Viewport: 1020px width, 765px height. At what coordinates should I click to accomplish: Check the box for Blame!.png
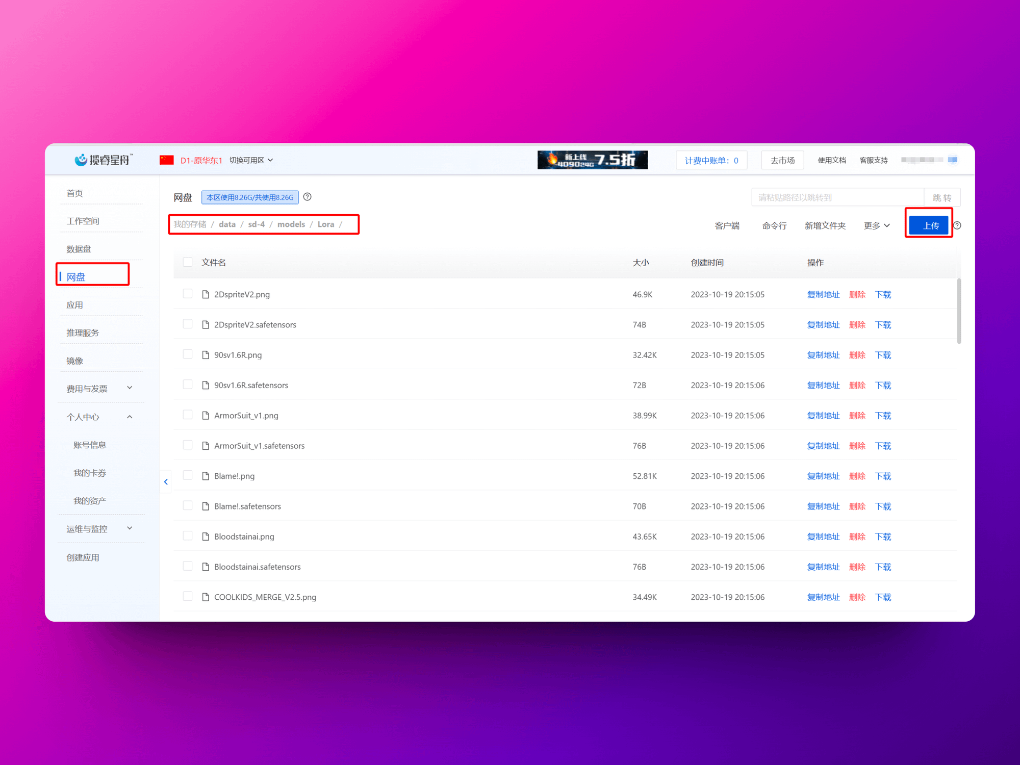188,475
